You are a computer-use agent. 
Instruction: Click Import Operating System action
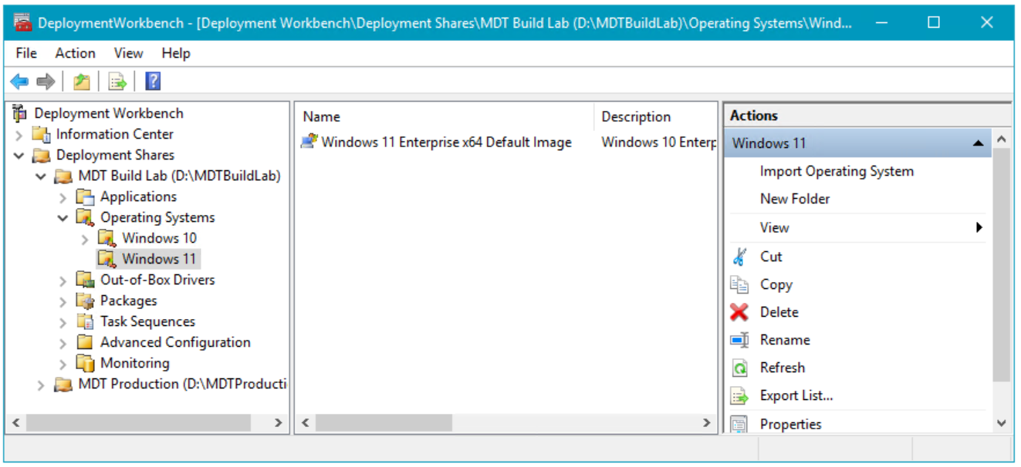coord(837,171)
